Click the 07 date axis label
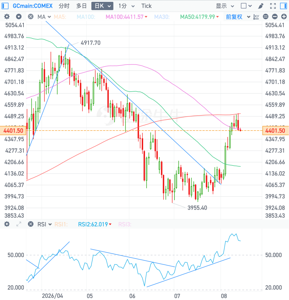 [177, 296]
